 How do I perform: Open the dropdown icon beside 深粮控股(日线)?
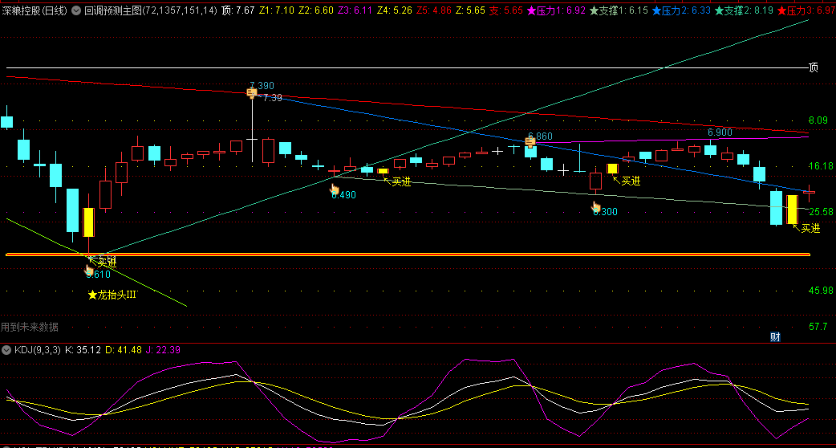tap(76, 10)
